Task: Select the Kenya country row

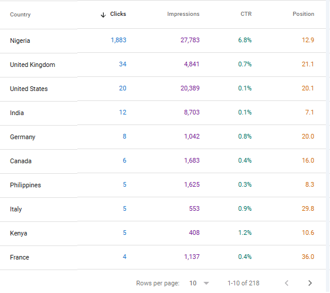Action: click(163, 233)
